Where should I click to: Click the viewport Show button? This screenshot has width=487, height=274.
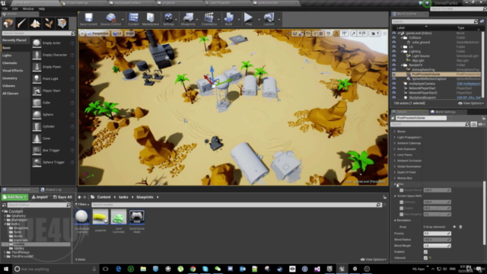[129, 33]
